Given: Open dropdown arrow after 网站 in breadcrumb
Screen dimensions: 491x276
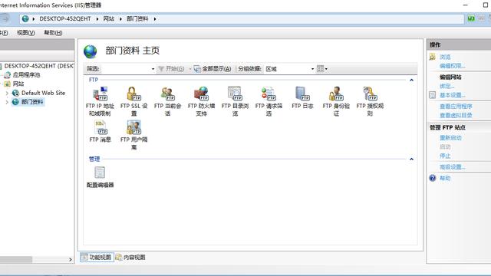Looking at the screenshot, I should tap(120, 19).
